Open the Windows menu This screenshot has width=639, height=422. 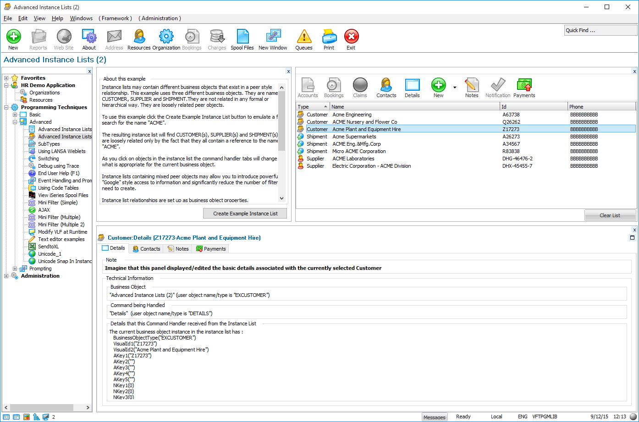coord(81,18)
